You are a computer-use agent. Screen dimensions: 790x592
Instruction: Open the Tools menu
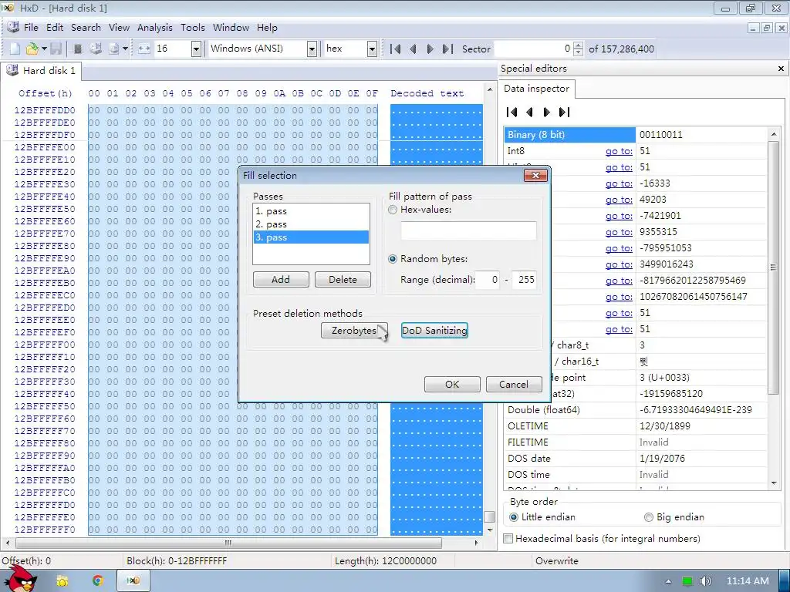(x=192, y=28)
